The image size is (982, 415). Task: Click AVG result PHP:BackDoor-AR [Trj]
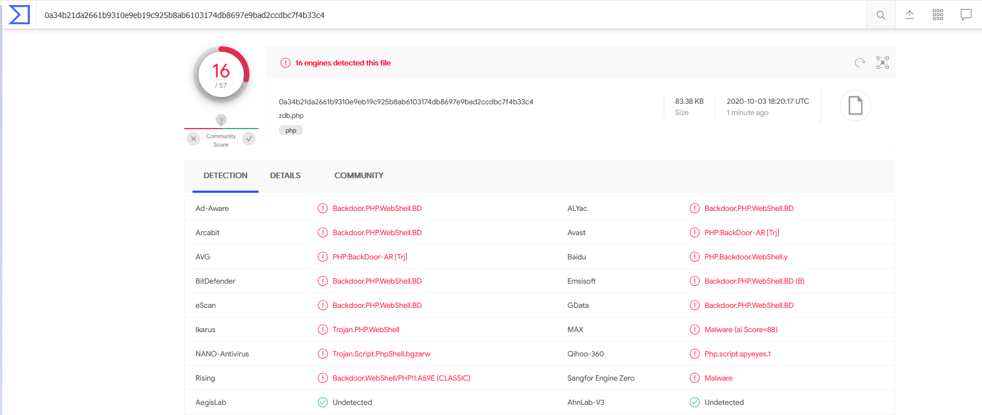370,257
